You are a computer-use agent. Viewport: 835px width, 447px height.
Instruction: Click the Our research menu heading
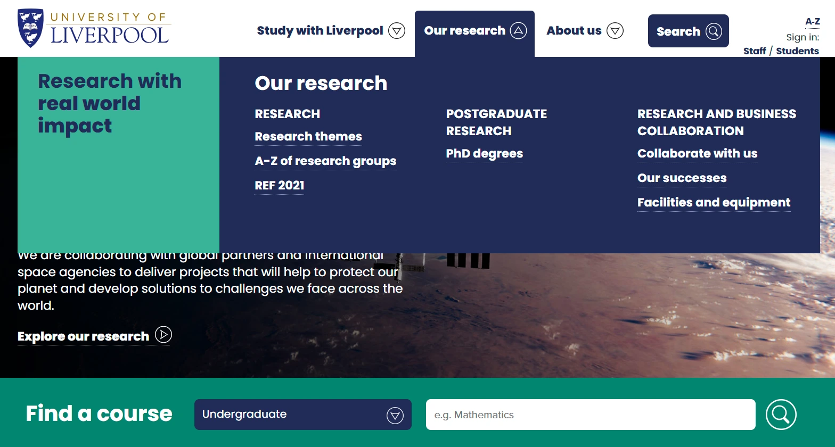click(x=321, y=84)
